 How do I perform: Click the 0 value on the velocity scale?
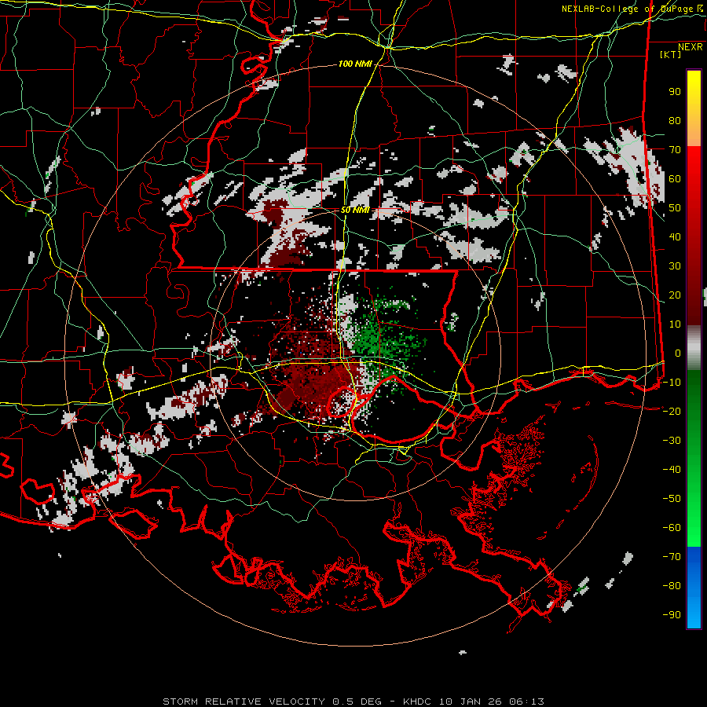pos(678,353)
